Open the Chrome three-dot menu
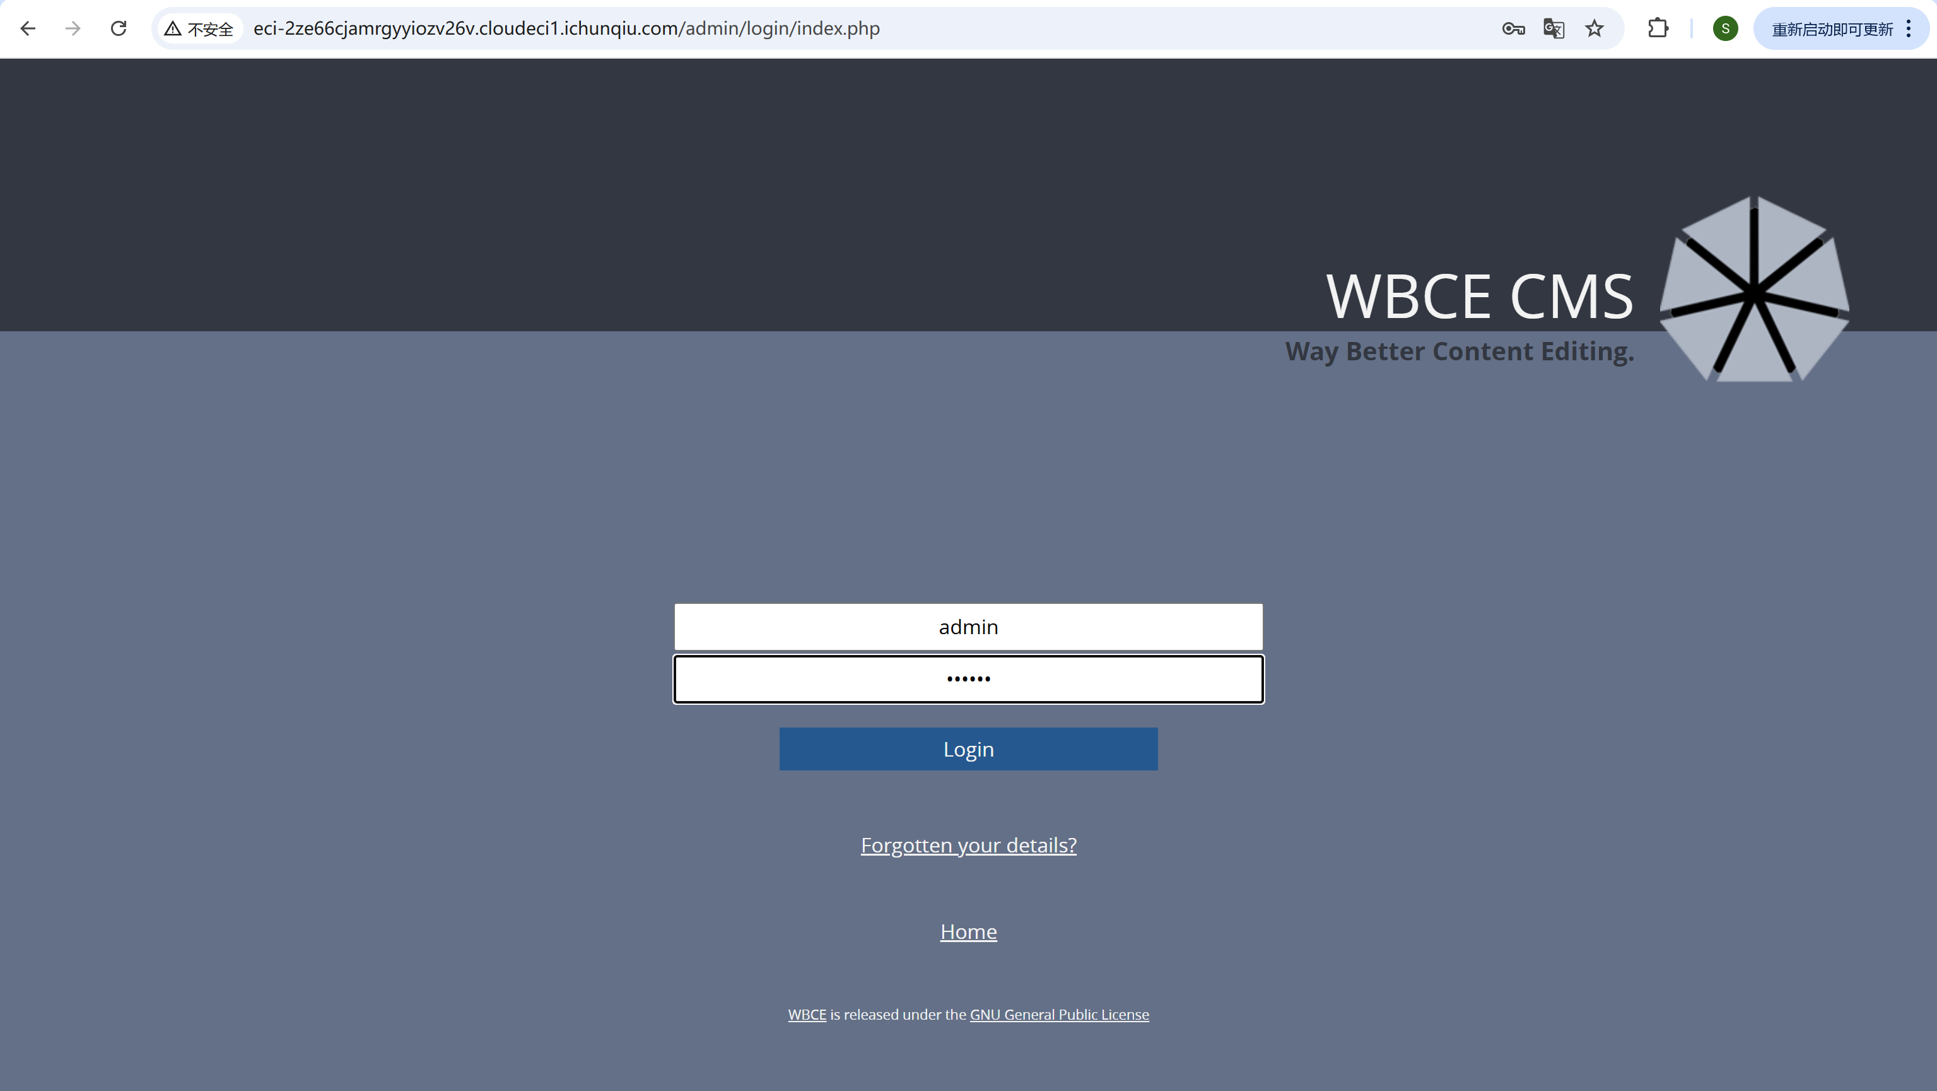The width and height of the screenshot is (1937, 1091). click(1909, 28)
